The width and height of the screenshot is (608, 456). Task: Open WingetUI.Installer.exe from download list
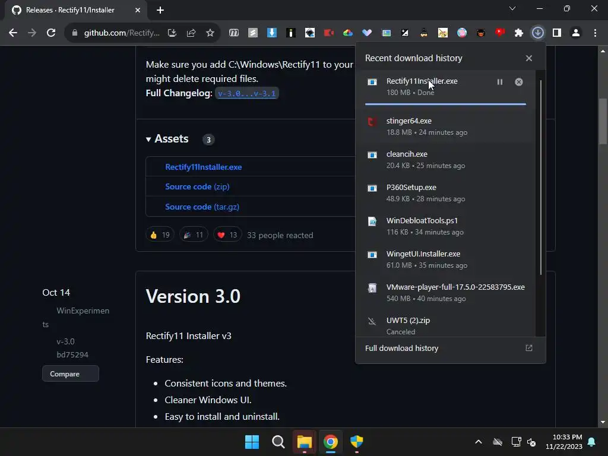click(x=445, y=260)
